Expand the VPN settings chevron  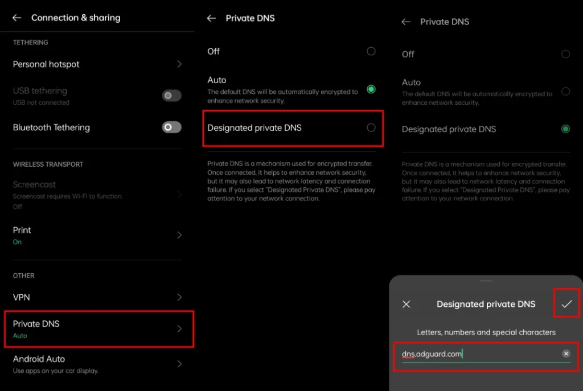pos(179,297)
